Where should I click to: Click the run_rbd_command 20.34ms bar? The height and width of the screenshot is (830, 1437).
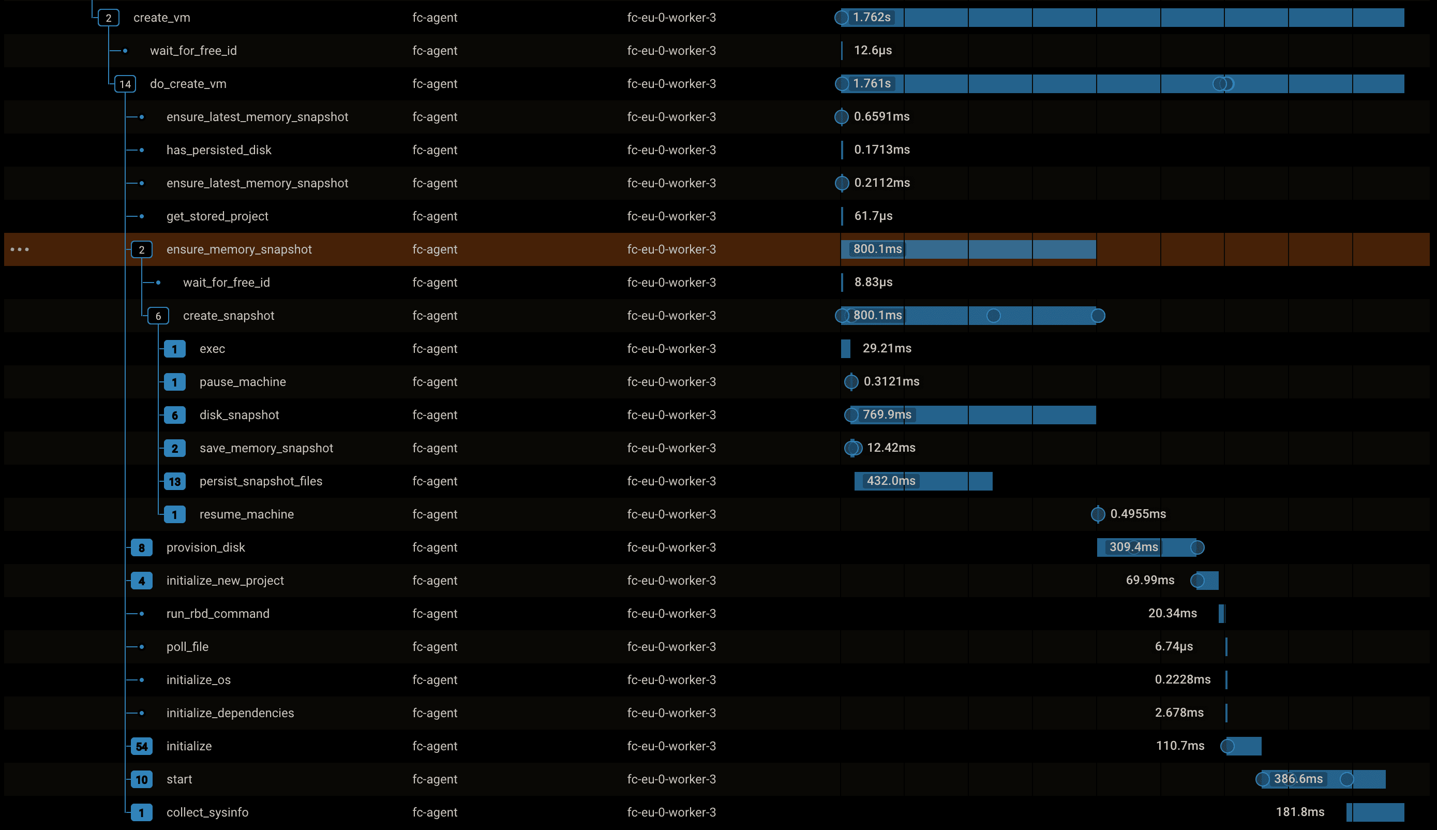[x=1222, y=613]
